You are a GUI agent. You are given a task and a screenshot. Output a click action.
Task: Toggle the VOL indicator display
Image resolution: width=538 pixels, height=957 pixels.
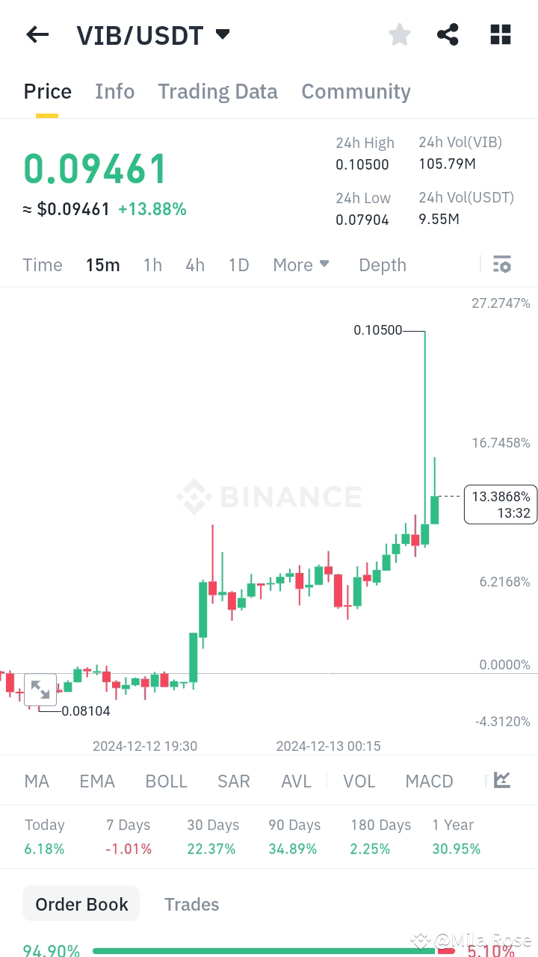click(x=359, y=780)
